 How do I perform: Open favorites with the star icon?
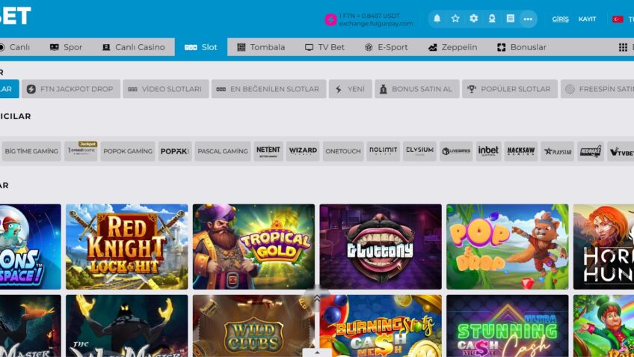(x=455, y=19)
